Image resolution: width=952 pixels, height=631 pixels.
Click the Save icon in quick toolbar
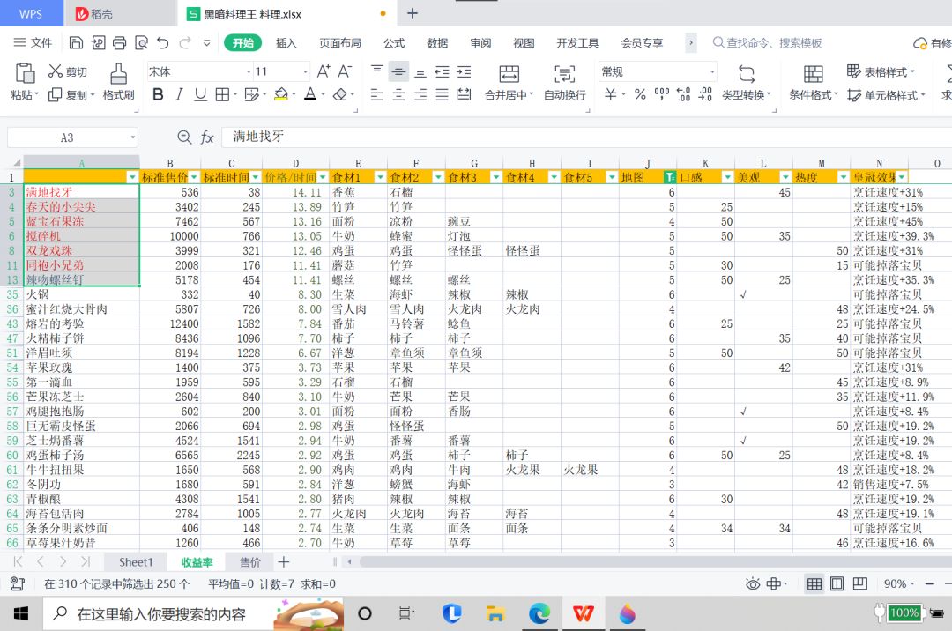[77, 42]
